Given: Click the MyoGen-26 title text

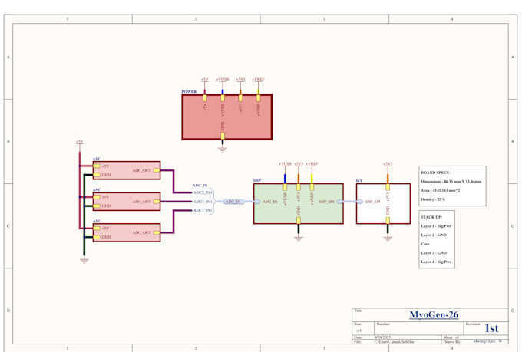Looking at the screenshot, I should (434, 314).
